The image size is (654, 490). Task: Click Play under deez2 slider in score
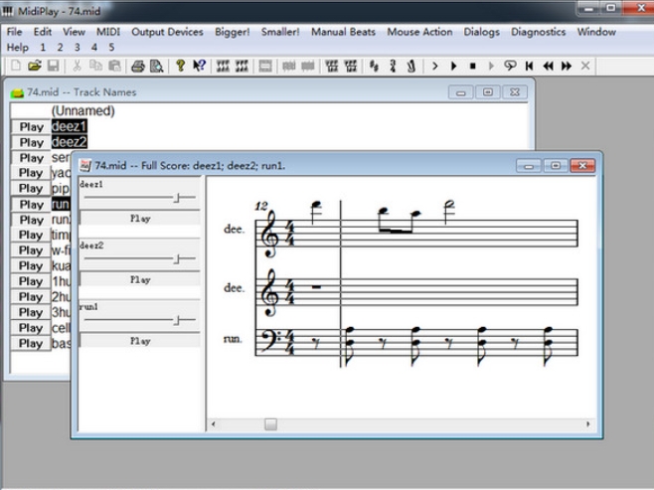pos(140,279)
